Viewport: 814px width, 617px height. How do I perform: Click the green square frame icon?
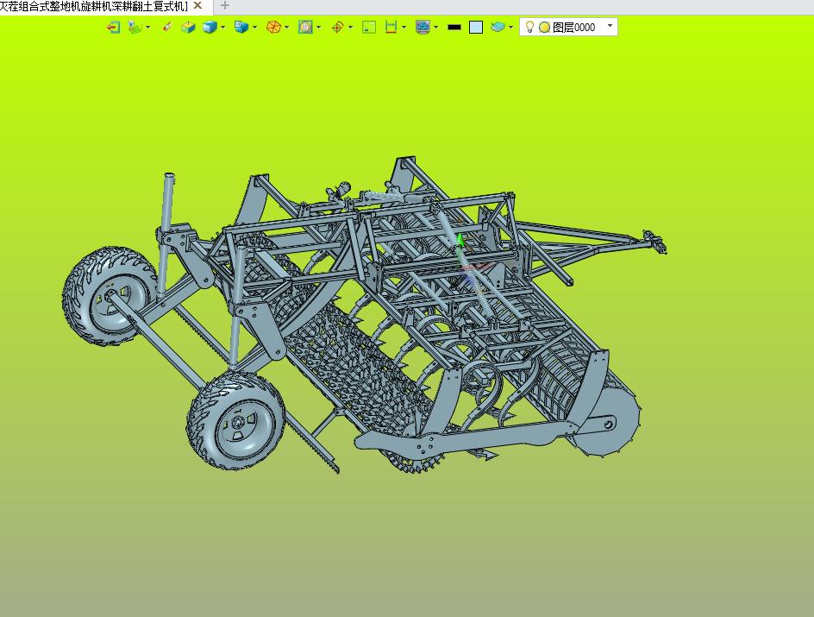click(x=369, y=28)
